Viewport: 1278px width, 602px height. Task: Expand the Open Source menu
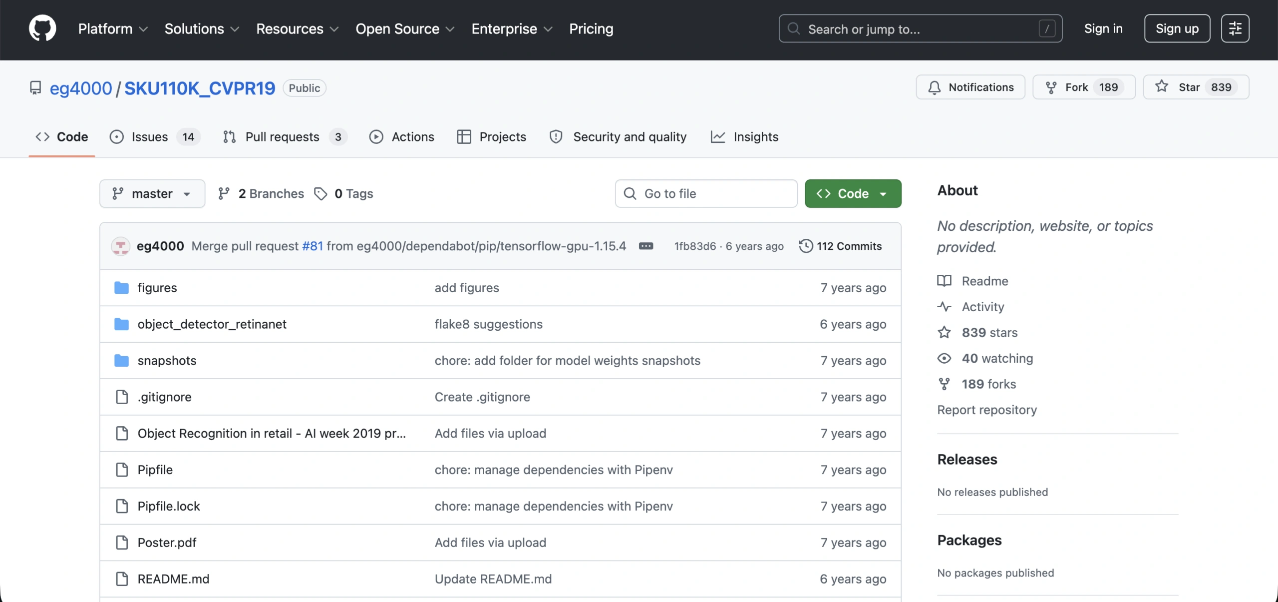pos(405,29)
